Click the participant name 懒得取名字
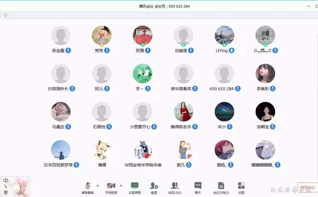 [x=181, y=127]
